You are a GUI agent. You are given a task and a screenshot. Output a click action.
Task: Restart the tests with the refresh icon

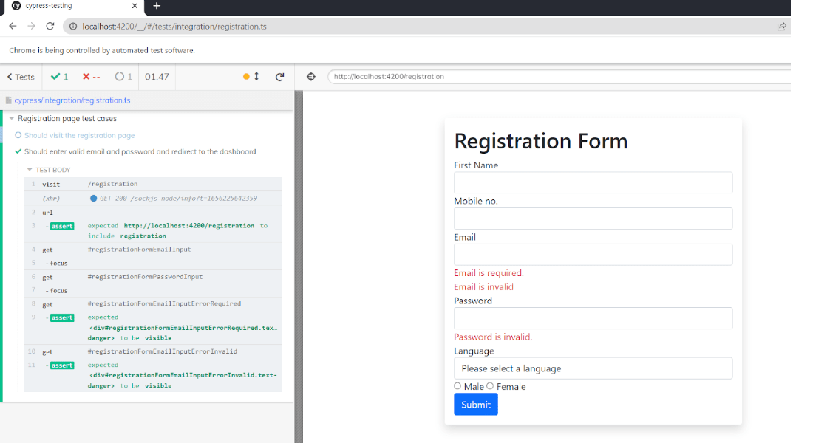pyautogui.click(x=279, y=76)
